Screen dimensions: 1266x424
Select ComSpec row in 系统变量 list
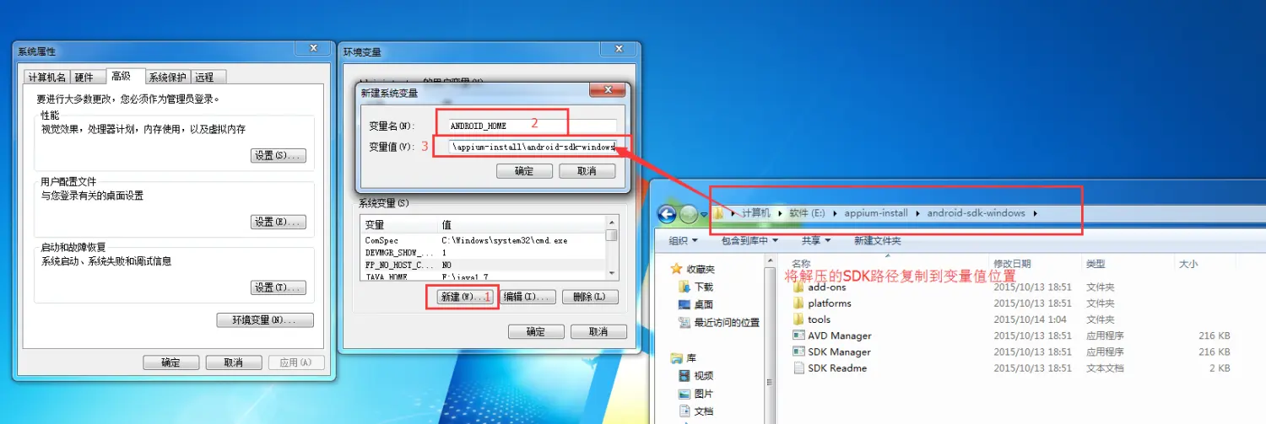[484, 240]
